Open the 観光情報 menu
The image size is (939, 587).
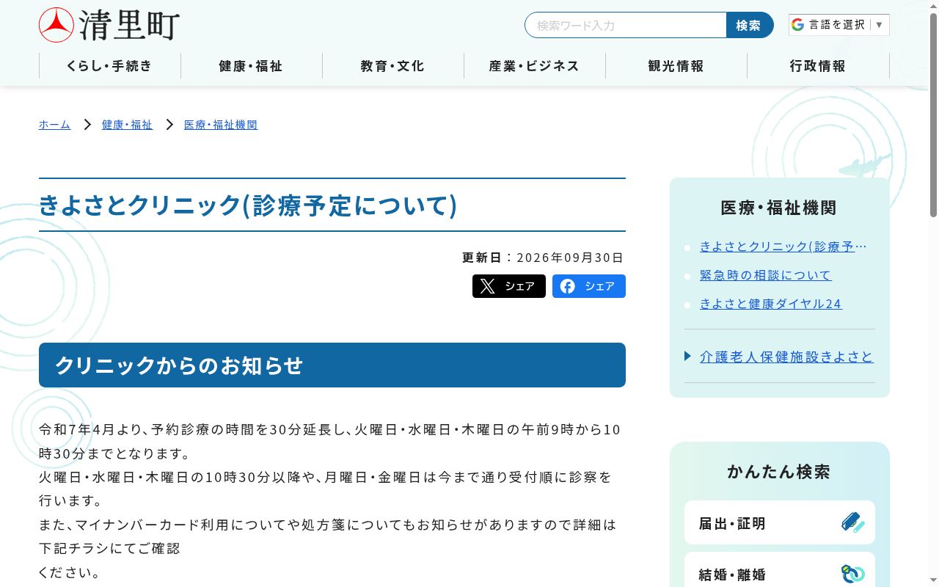click(676, 66)
